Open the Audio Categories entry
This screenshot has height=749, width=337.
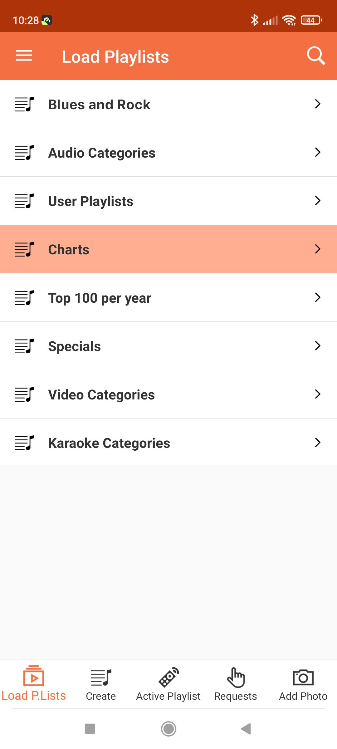coord(168,153)
